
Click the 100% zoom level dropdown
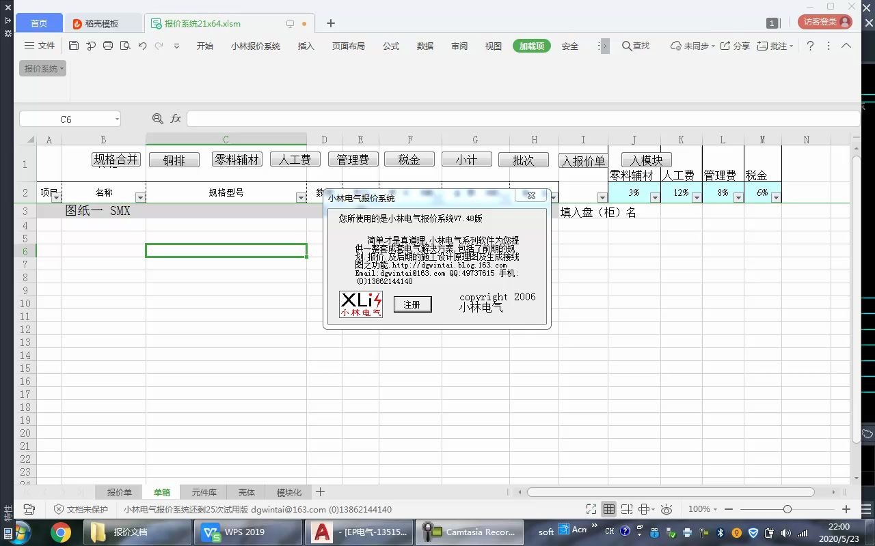[703, 509]
